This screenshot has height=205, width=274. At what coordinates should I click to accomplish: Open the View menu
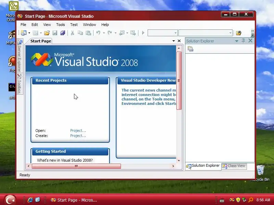[x=47, y=25]
